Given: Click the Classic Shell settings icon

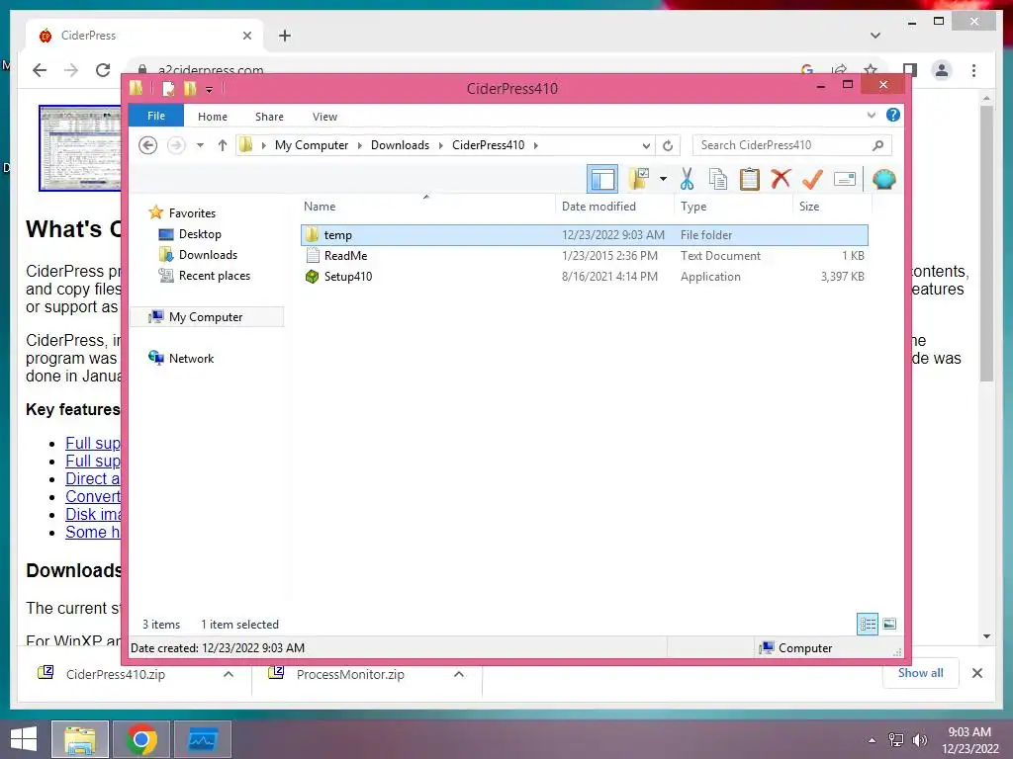Looking at the screenshot, I should 883,179.
